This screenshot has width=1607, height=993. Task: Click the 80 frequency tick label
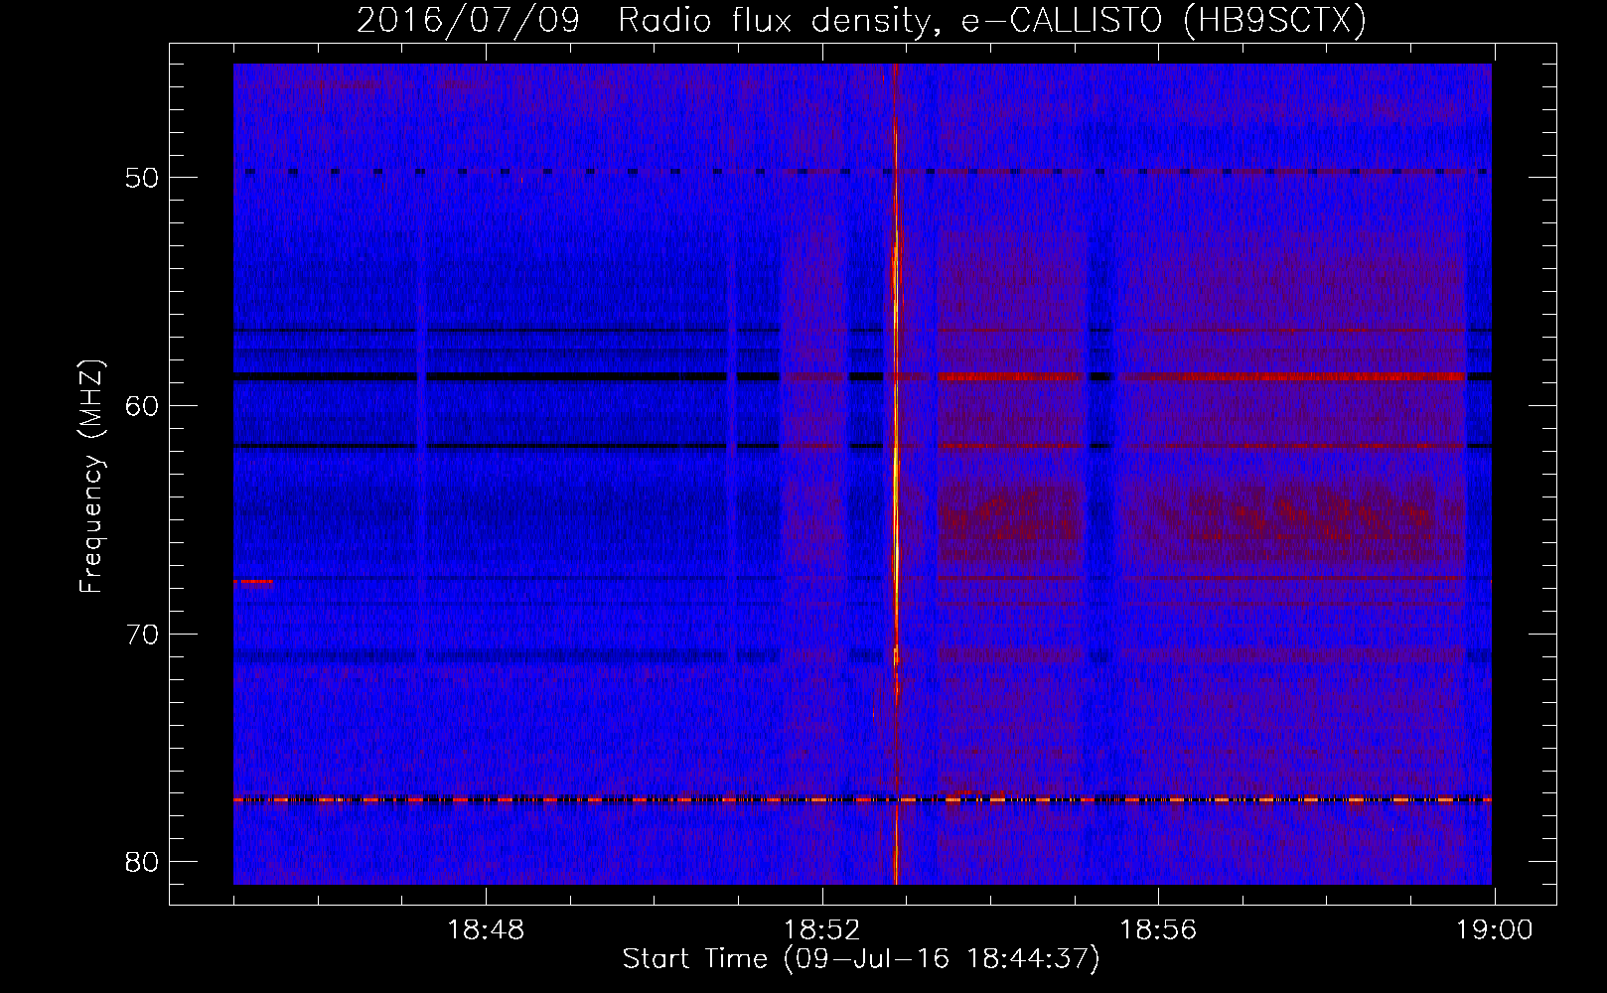click(143, 861)
